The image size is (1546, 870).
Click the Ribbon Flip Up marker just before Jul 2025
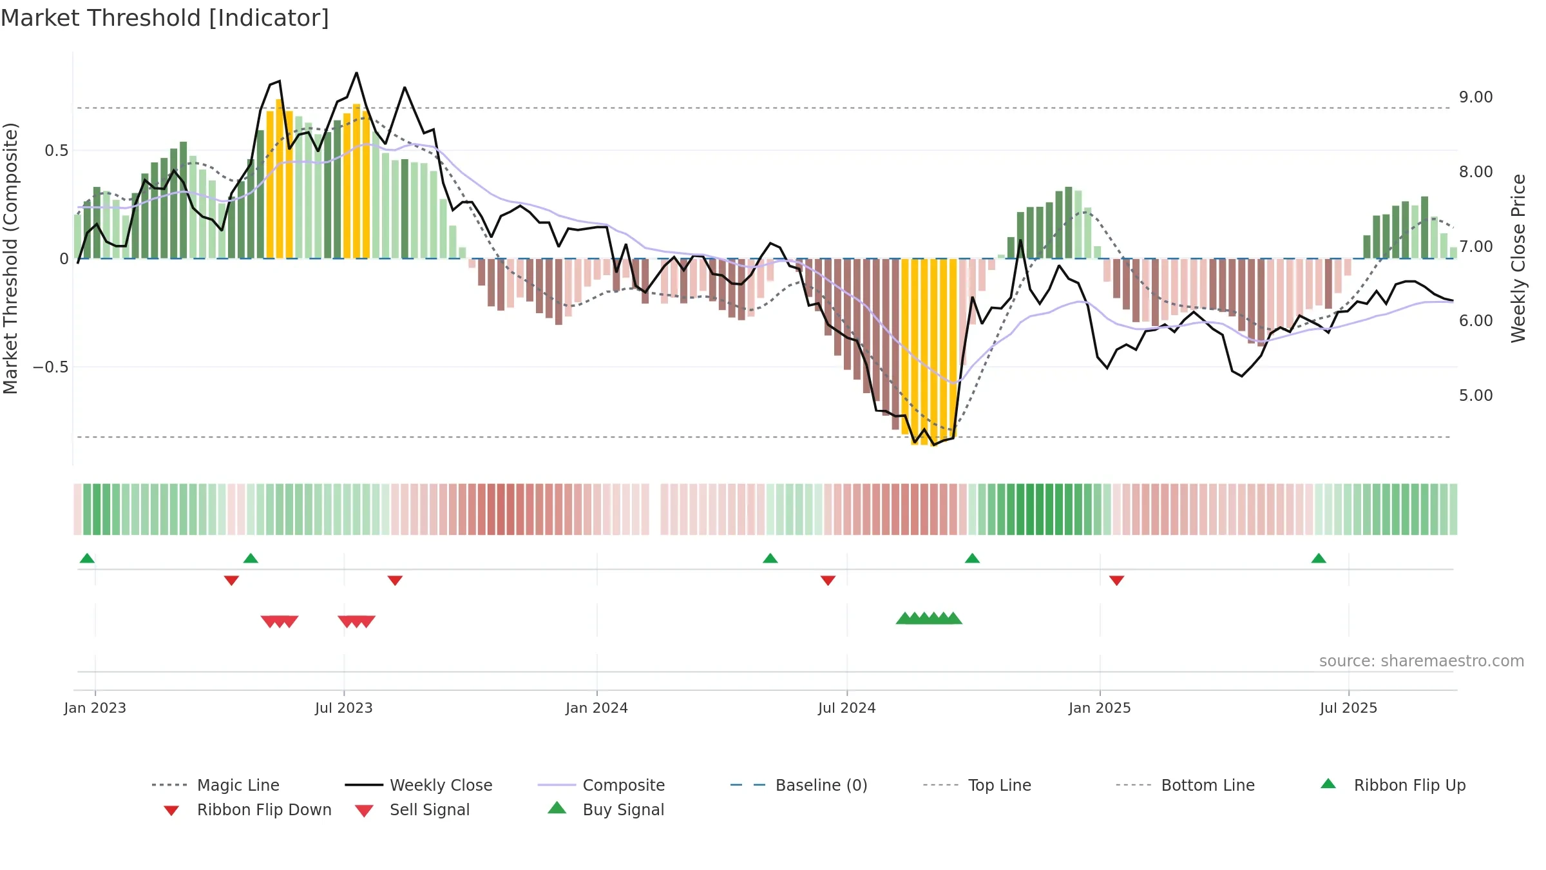click(1319, 558)
